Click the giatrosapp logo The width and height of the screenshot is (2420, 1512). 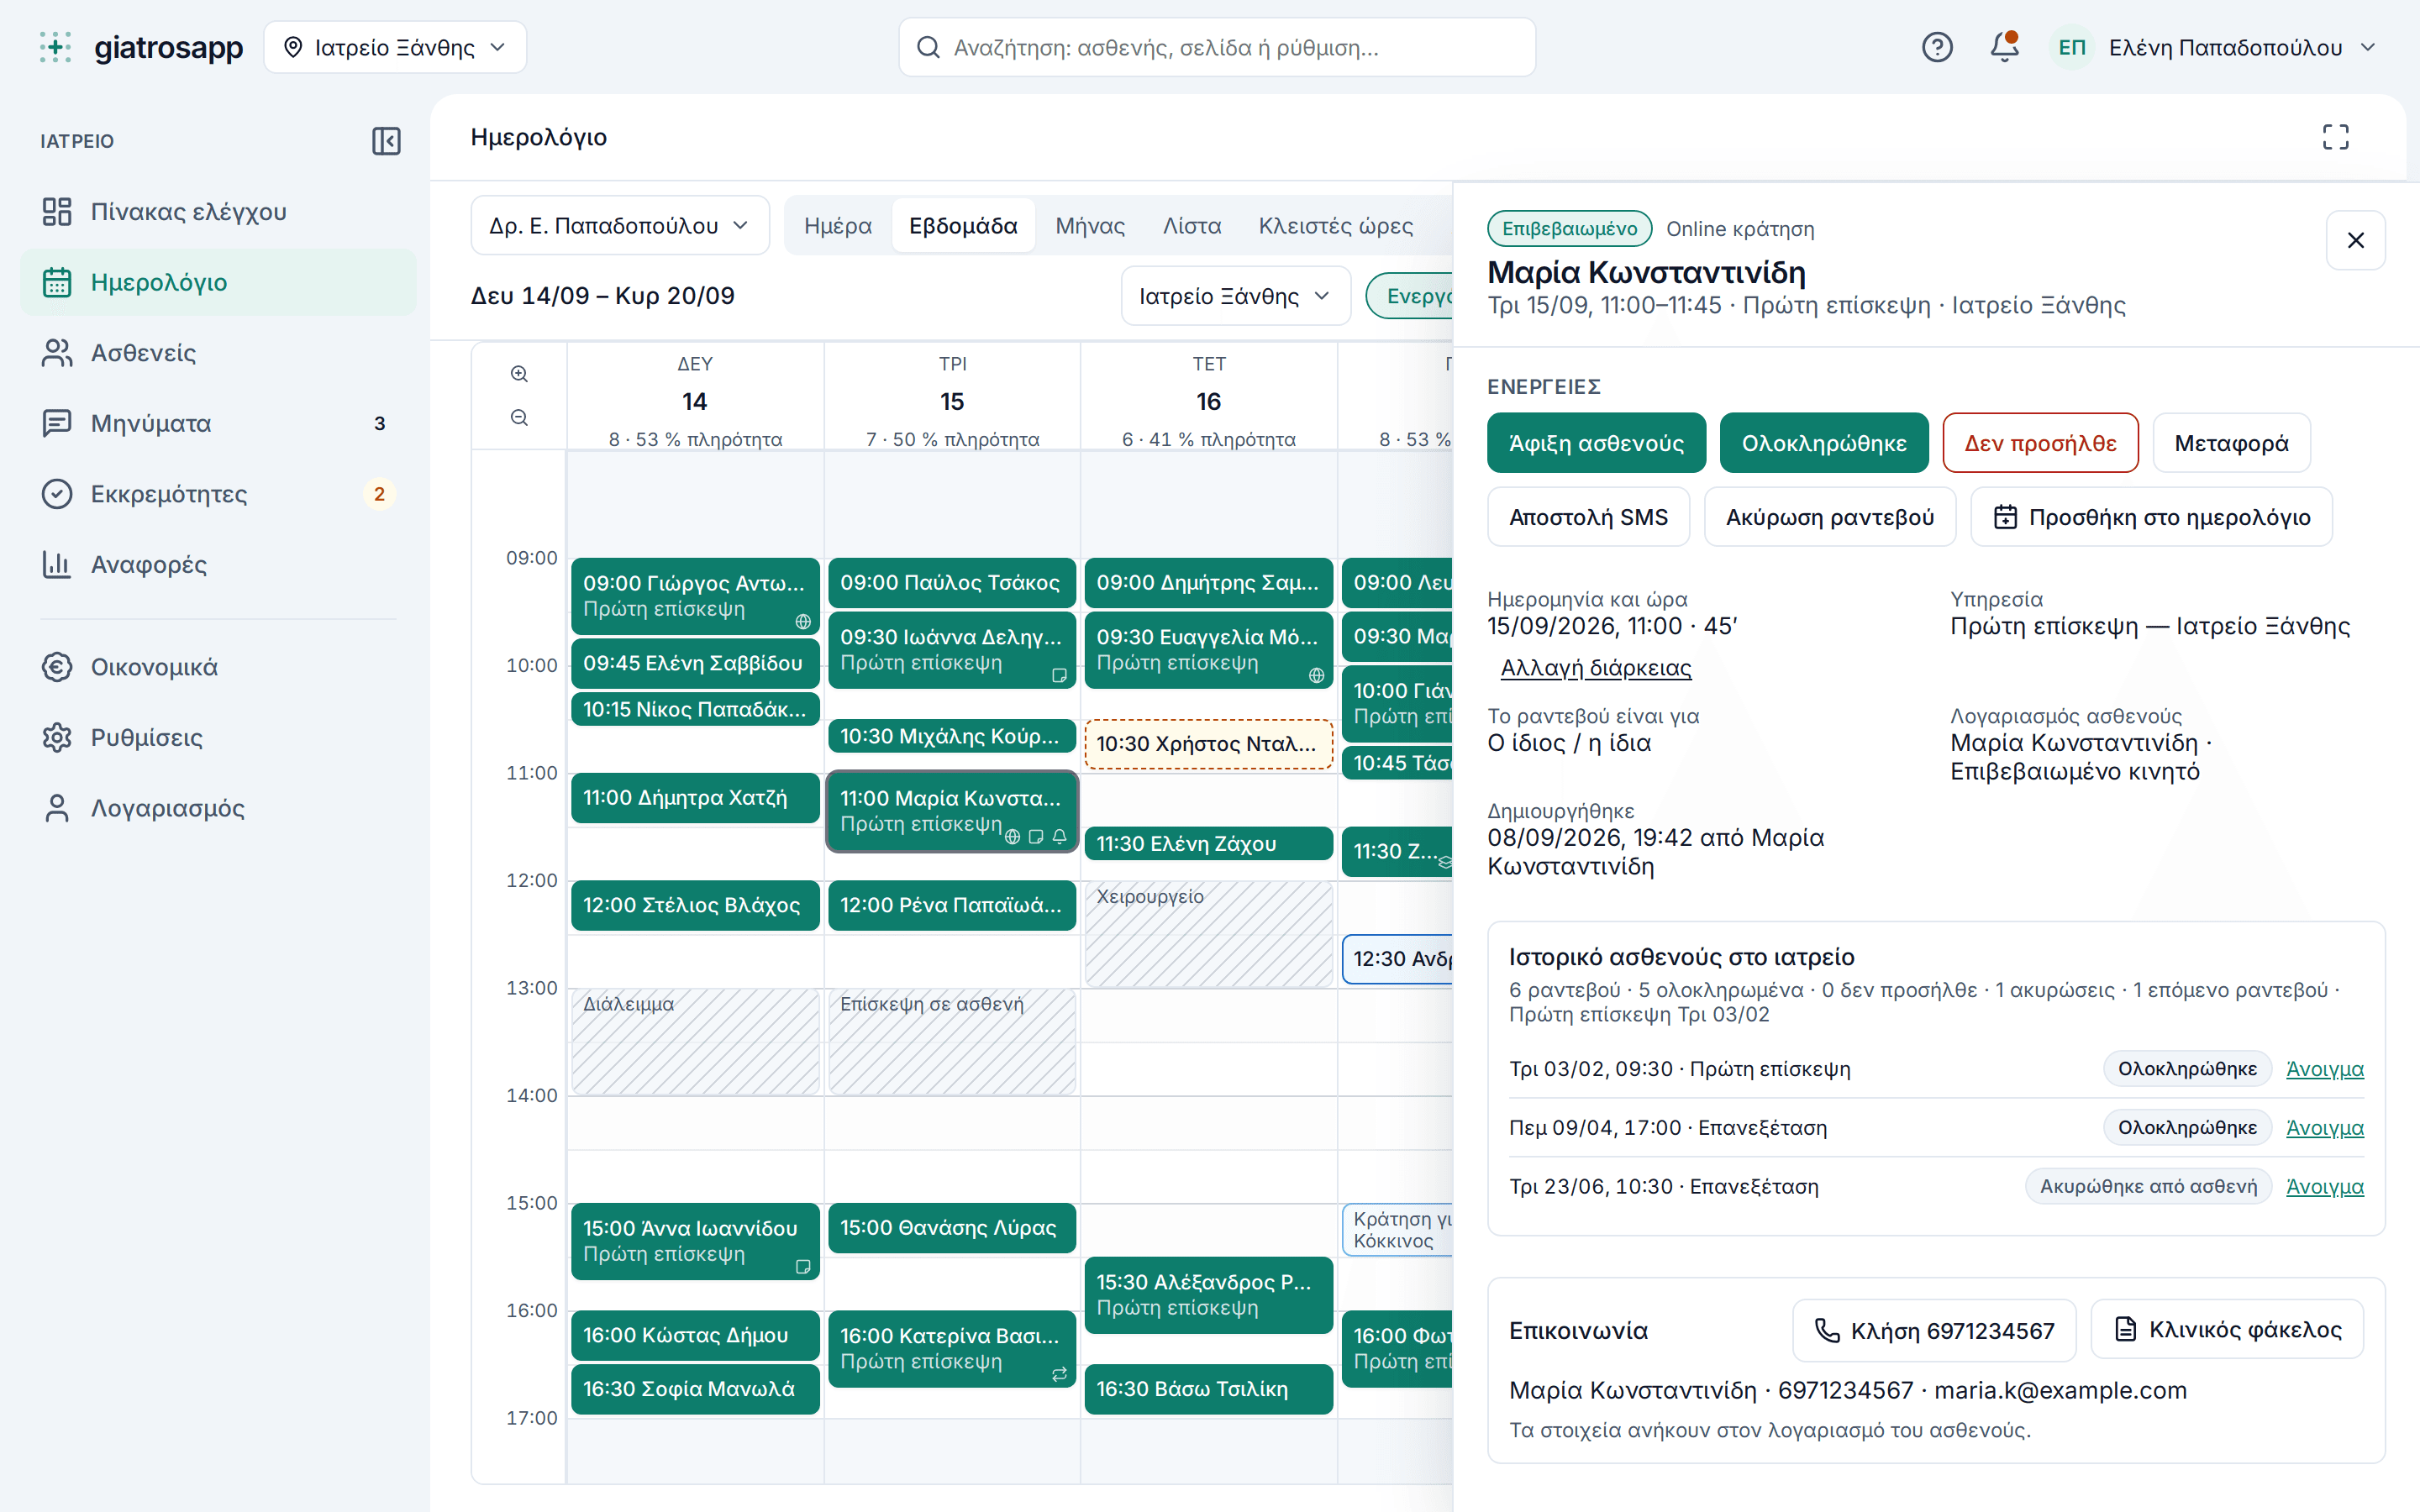point(141,47)
